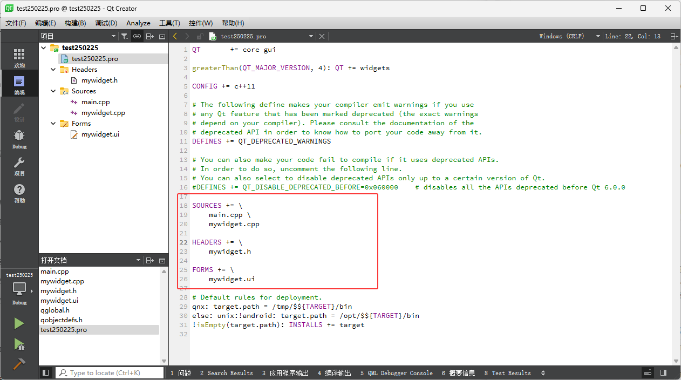Select mywidget.cpp in the project tree
Screen dimensions: 681x380
[103, 113]
